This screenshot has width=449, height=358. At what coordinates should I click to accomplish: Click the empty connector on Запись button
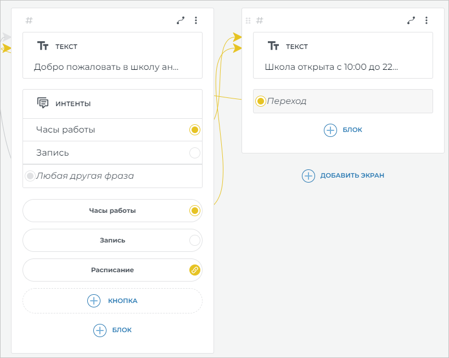point(194,240)
